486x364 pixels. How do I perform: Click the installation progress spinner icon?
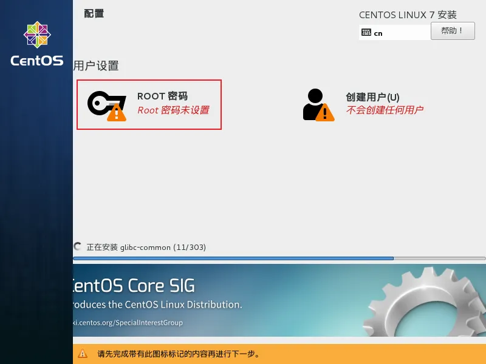(x=78, y=247)
